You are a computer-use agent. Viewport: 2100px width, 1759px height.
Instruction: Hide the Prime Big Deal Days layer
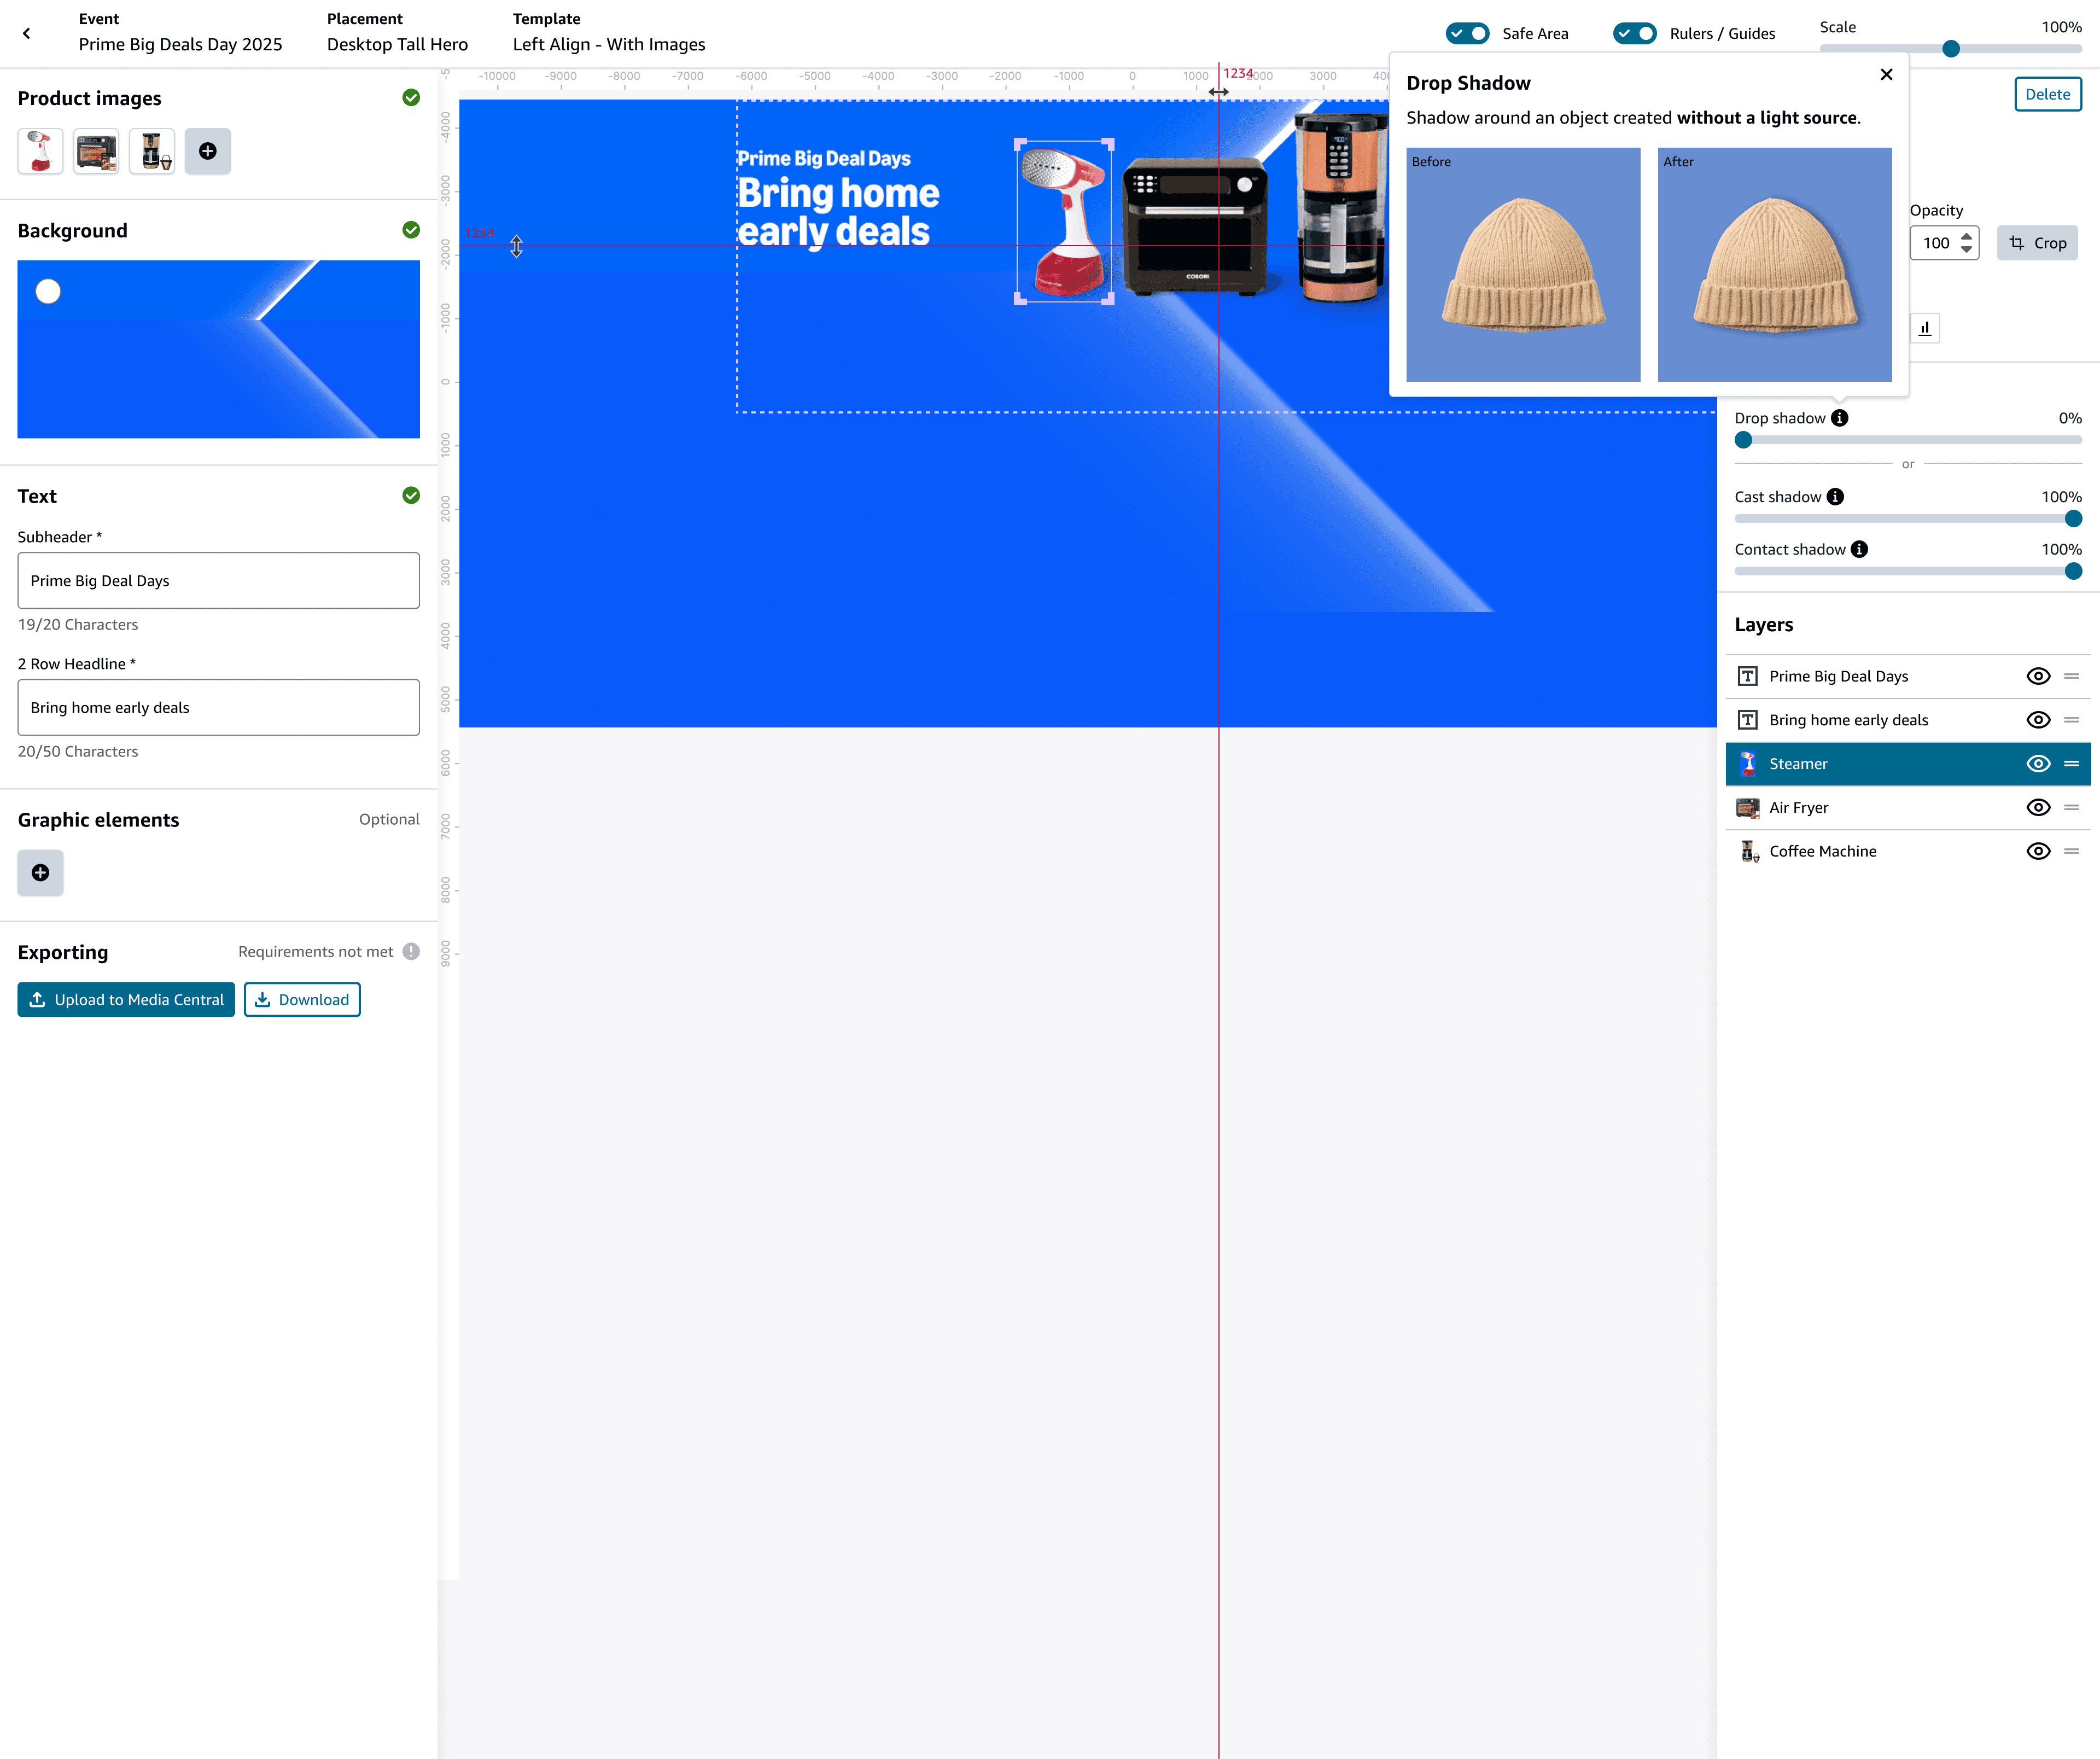pyautogui.click(x=2038, y=676)
